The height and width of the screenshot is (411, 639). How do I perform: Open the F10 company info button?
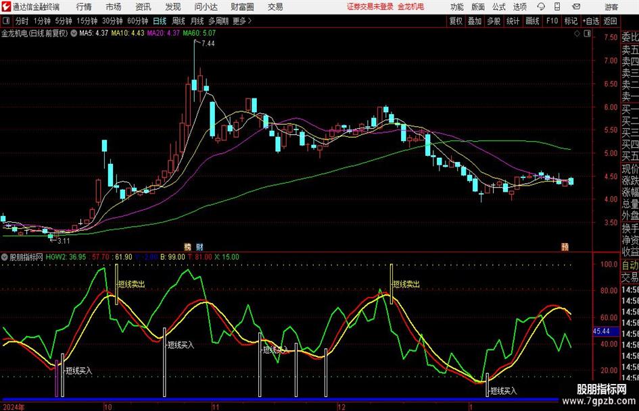552,21
